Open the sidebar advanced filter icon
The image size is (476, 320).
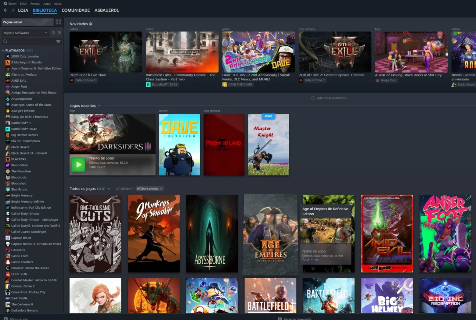[x=58, y=41]
